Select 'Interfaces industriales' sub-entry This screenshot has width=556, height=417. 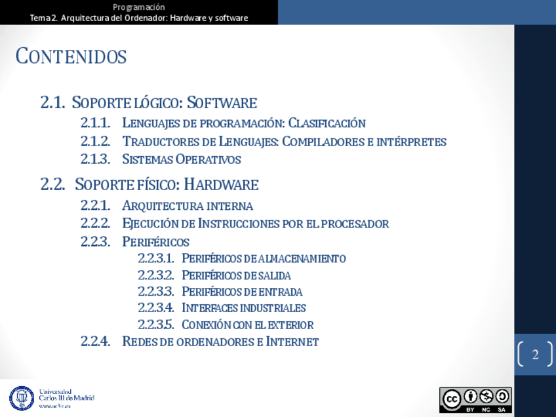click(244, 308)
